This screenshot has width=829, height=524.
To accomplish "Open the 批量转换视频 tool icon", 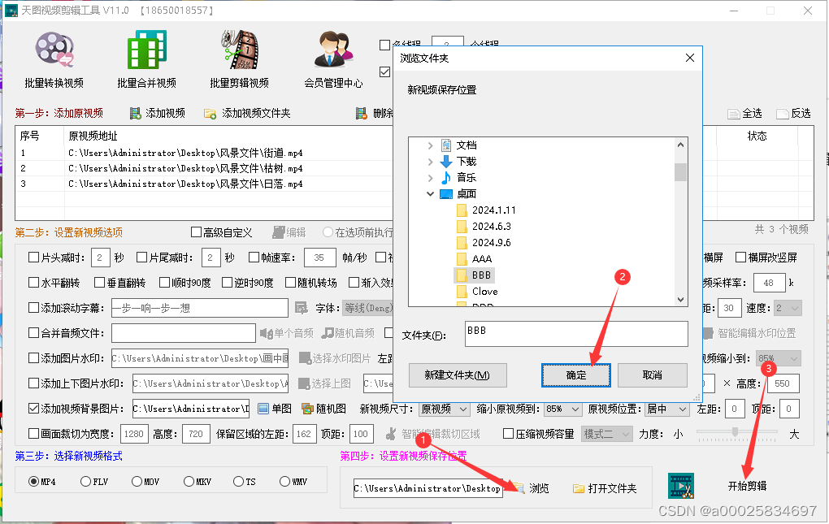I will [x=54, y=50].
